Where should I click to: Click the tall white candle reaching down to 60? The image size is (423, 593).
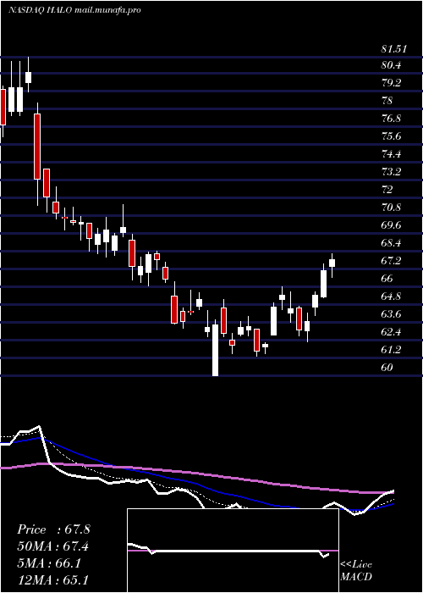pyautogui.click(x=215, y=349)
